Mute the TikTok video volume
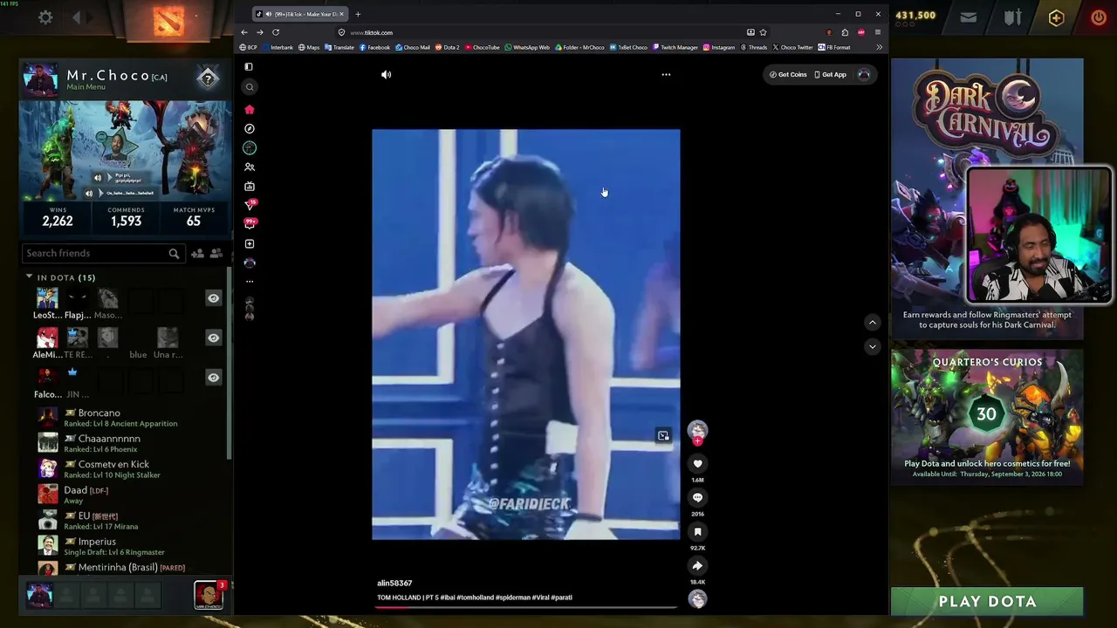 [387, 75]
